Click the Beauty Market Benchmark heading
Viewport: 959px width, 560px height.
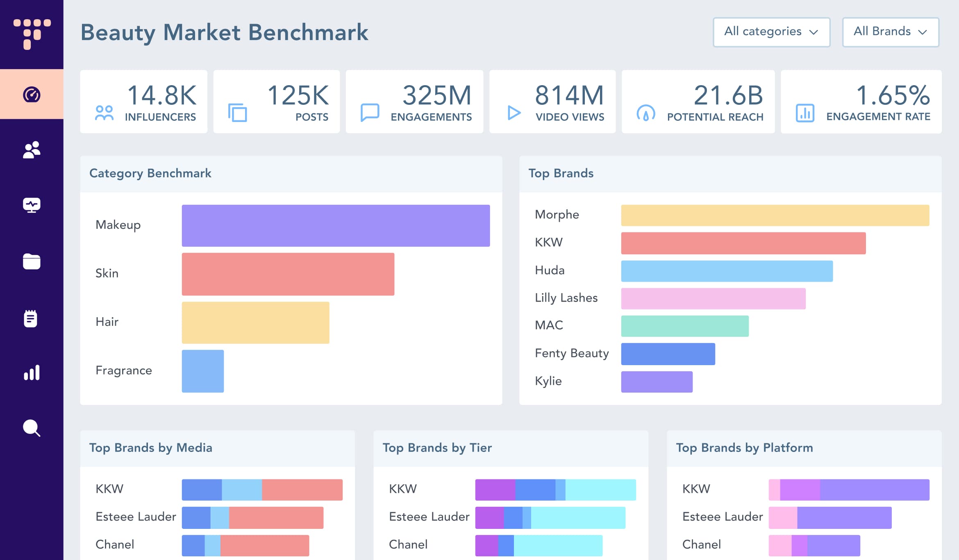click(225, 33)
